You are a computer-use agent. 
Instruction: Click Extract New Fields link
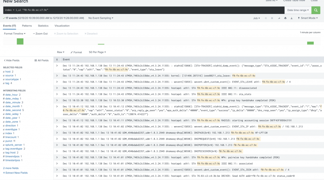coord(15,173)
